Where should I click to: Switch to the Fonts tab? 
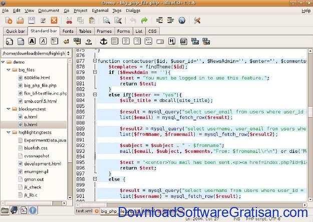tap(68, 31)
